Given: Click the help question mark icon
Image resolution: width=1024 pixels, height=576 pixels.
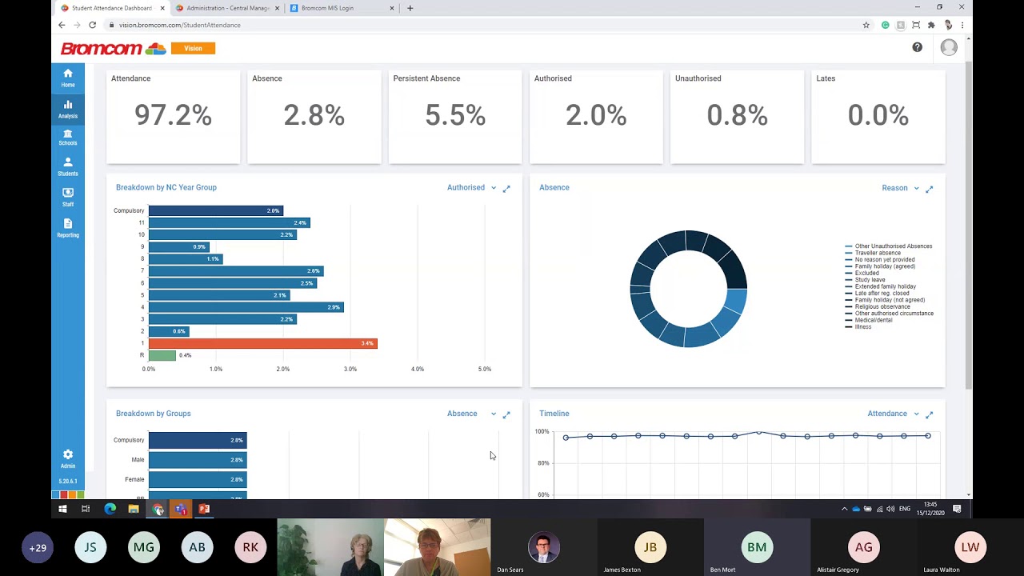Looking at the screenshot, I should point(917,47).
